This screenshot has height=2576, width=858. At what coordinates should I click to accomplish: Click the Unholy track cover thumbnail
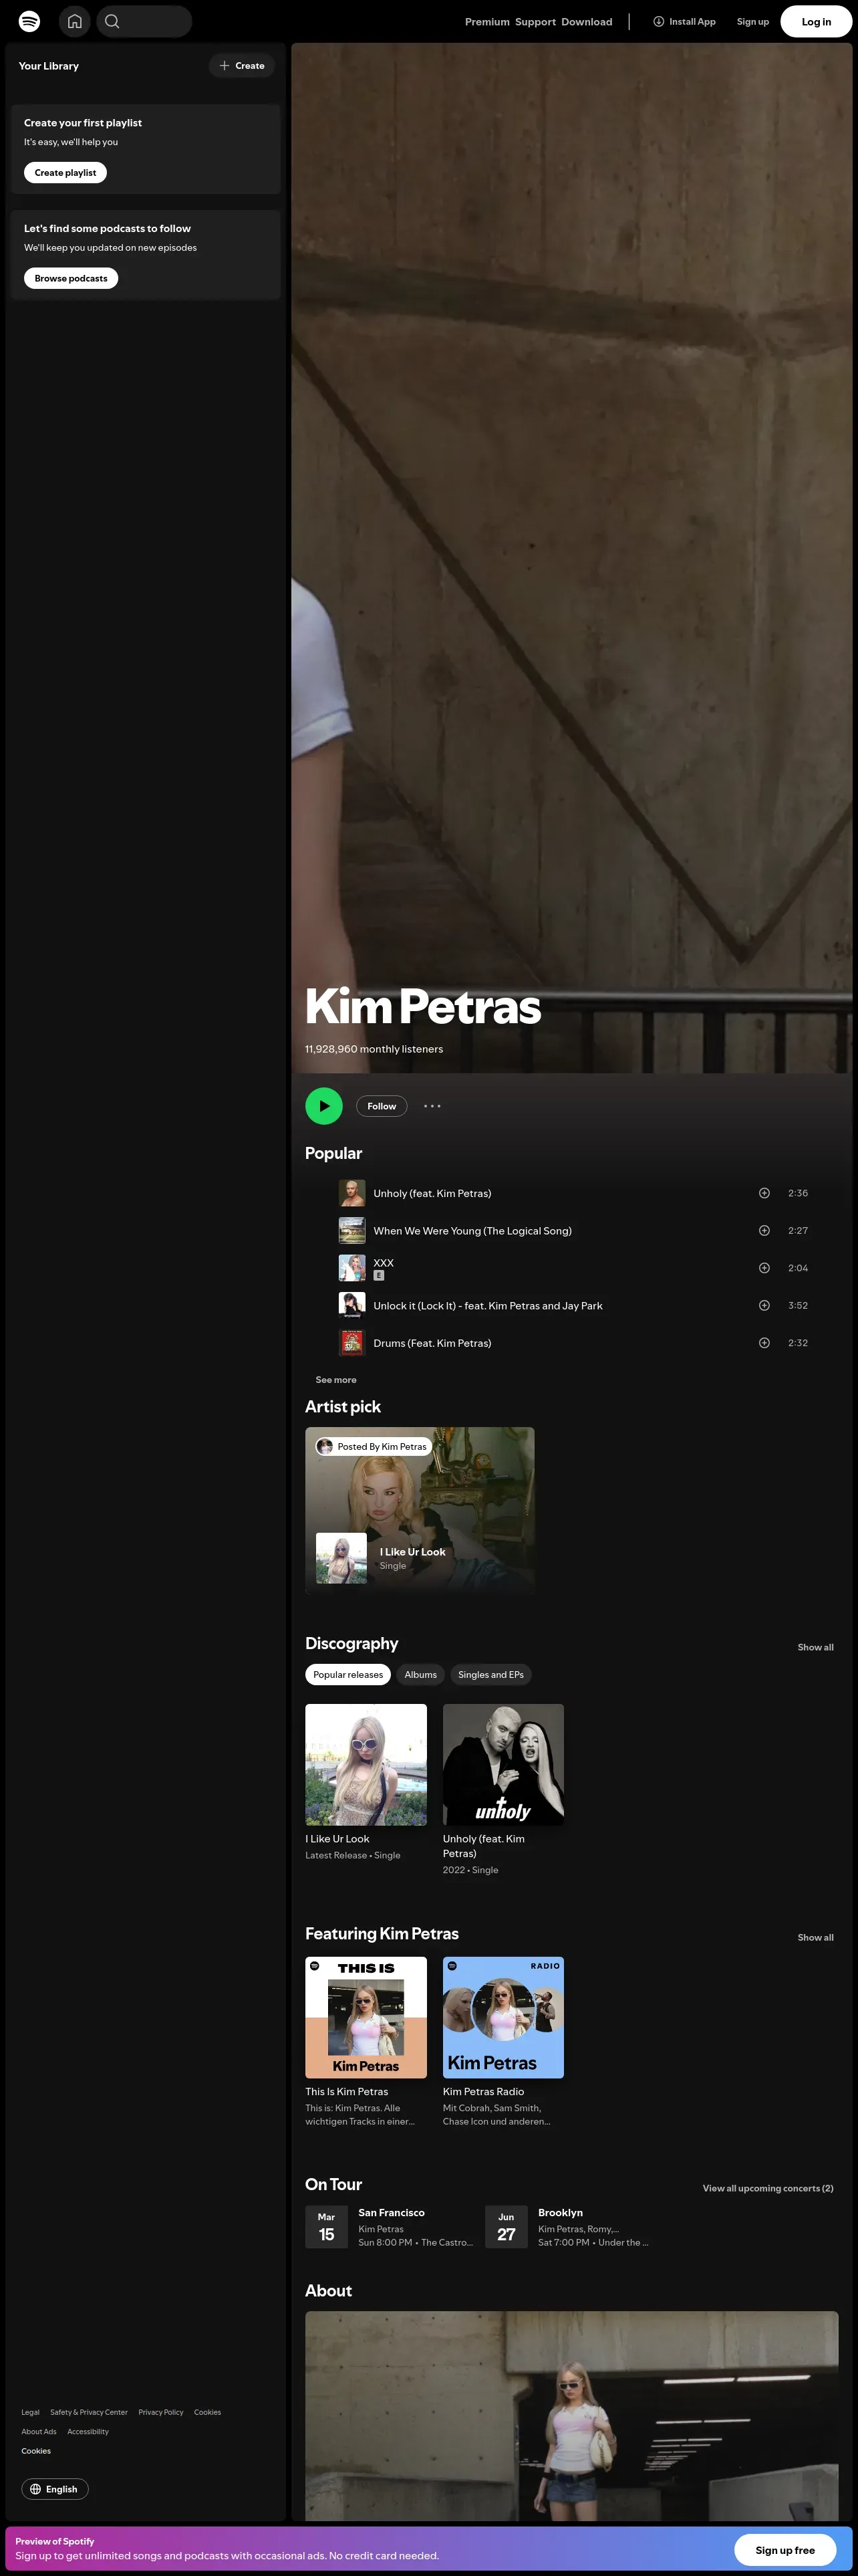351,1193
